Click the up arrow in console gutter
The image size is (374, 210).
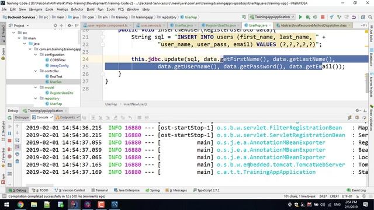(18, 126)
